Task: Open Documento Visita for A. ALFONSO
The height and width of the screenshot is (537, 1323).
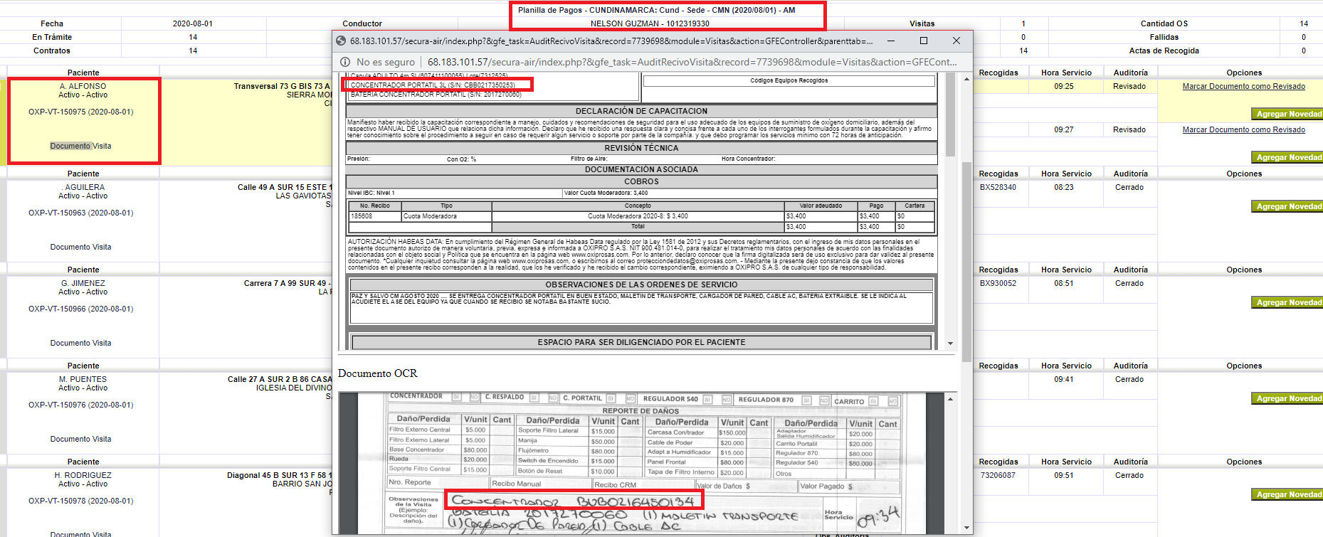Action: 80,146
